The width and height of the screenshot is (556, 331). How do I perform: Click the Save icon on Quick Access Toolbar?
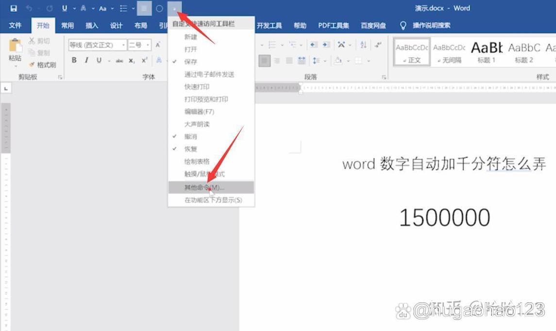click(x=13, y=8)
